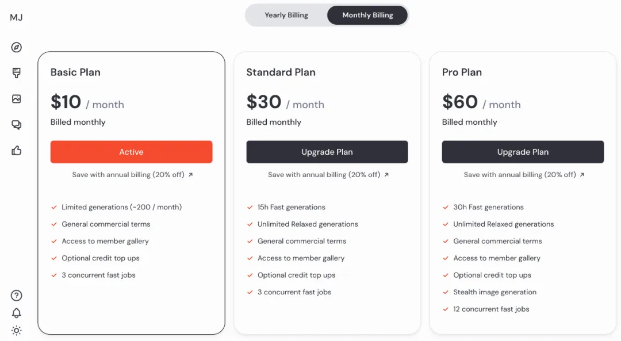Click the orange Active button

131,152
